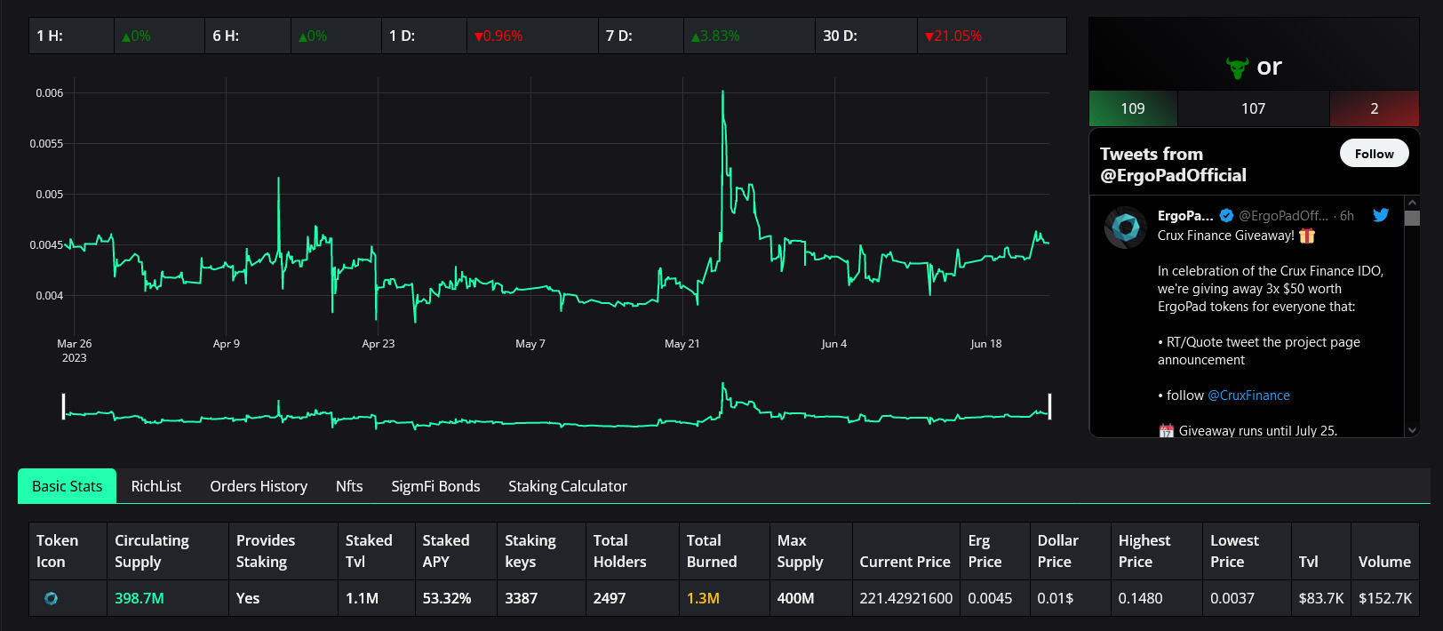This screenshot has height=631, width=1443.
Task: Click the 0.006 y-axis label
Action: (50, 93)
